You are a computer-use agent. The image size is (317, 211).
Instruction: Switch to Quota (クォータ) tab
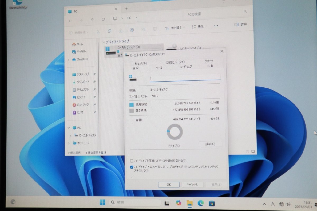209,61
